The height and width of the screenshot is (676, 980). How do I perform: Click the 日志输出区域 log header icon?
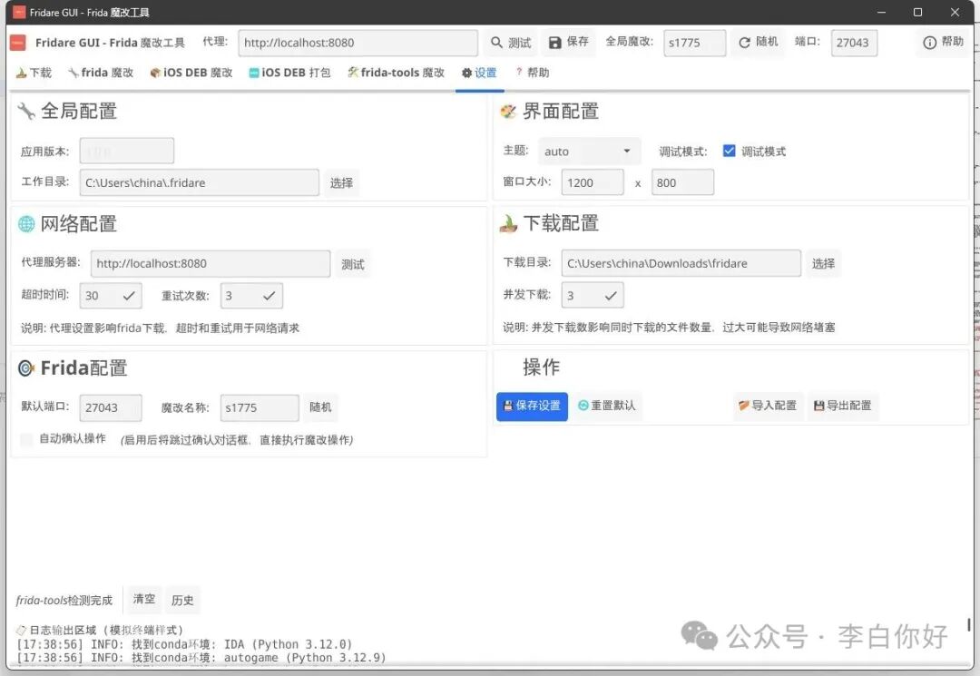click(x=21, y=630)
